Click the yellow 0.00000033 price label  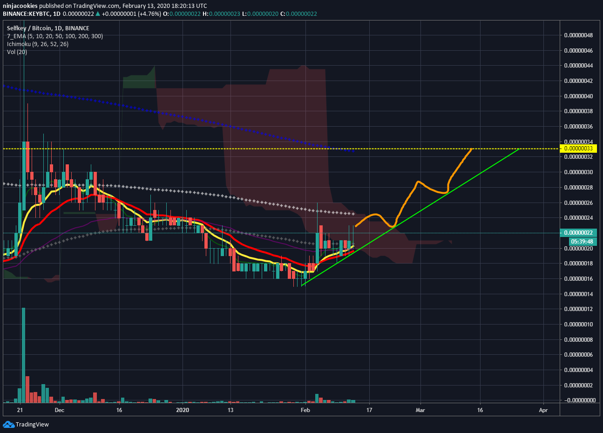tap(578, 149)
